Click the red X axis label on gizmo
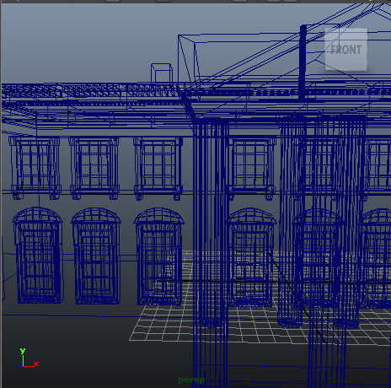The image size is (391, 388). click(36, 364)
